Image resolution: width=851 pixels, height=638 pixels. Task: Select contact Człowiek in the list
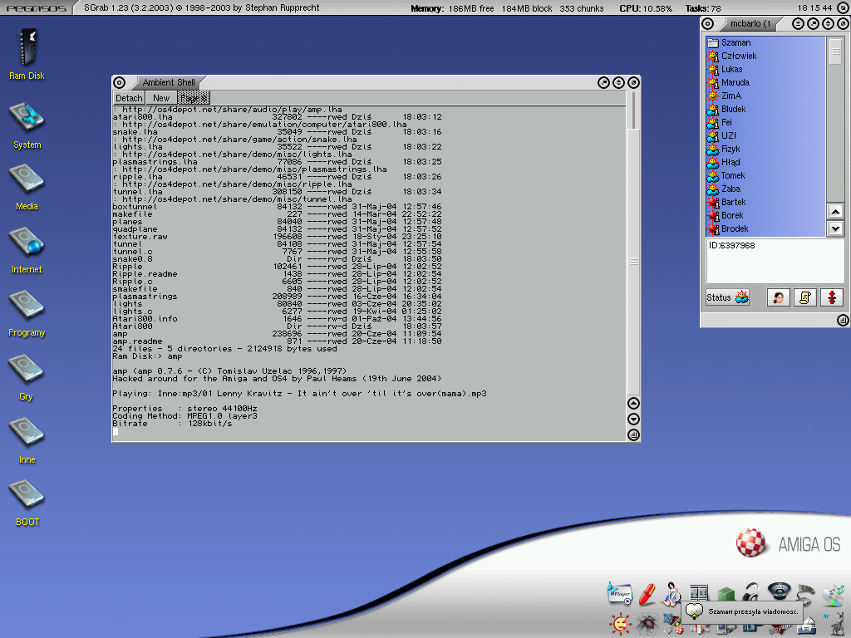click(x=765, y=56)
